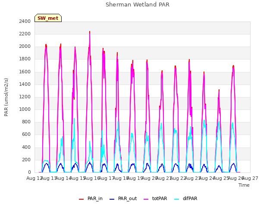Toggle totPAR series in legend
The width and height of the screenshot is (276, 207).
(155, 198)
